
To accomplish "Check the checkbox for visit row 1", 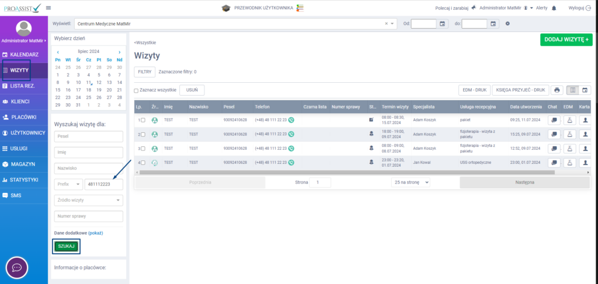I will [142, 120].
